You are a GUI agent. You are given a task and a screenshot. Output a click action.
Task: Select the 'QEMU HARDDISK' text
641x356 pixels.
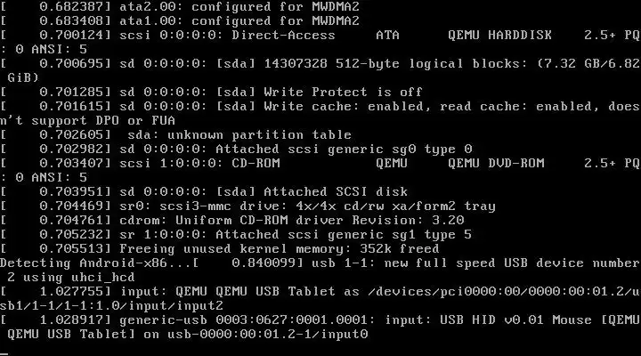pos(499,35)
